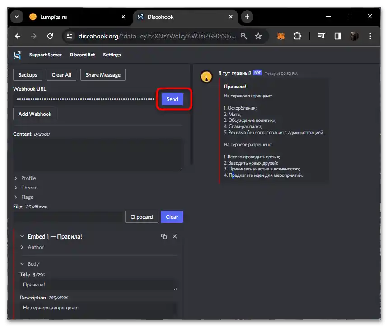Duplicate Embed 1 with copy icon
The width and height of the screenshot is (388, 327).
[164, 236]
